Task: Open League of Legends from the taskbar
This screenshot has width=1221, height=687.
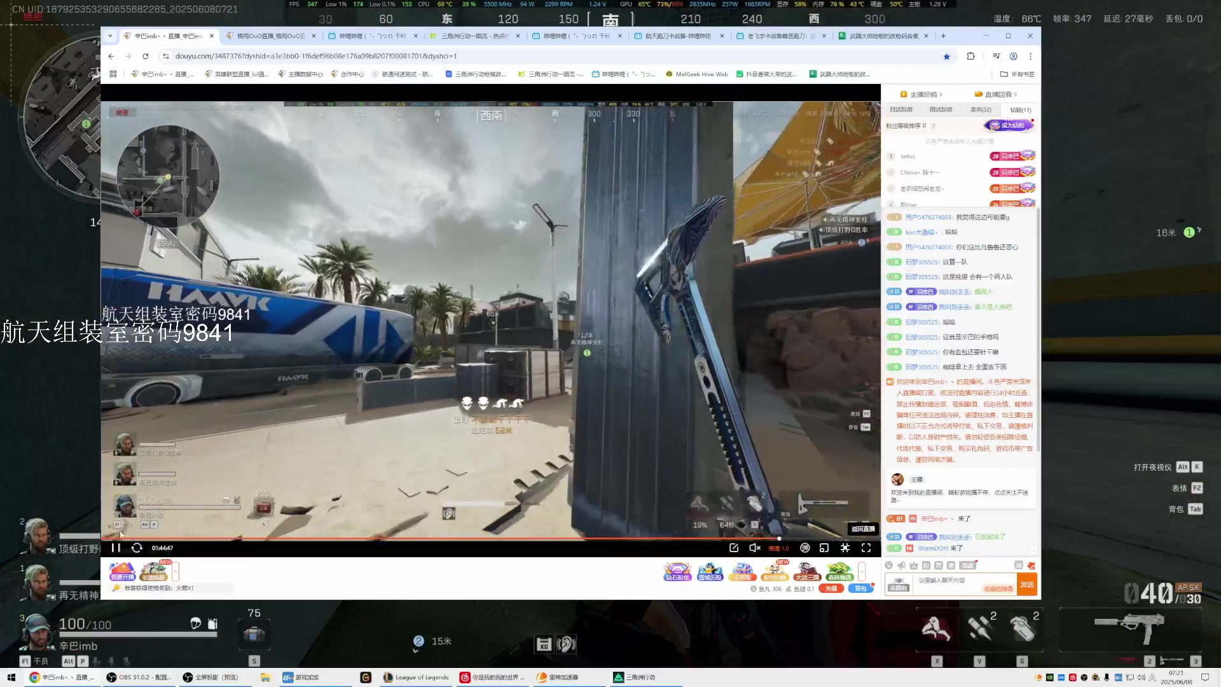Action: click(417, 677)
